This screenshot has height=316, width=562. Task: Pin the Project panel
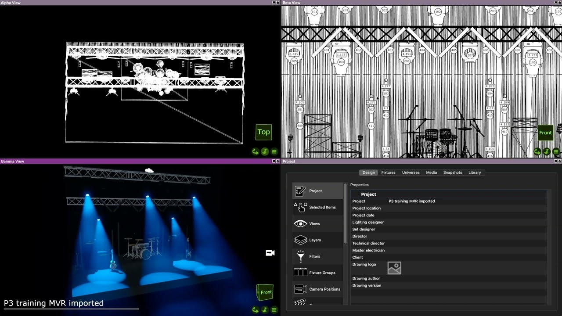555,161
